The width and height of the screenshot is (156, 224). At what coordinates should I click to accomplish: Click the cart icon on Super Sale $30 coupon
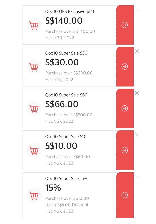click(34, 67)
